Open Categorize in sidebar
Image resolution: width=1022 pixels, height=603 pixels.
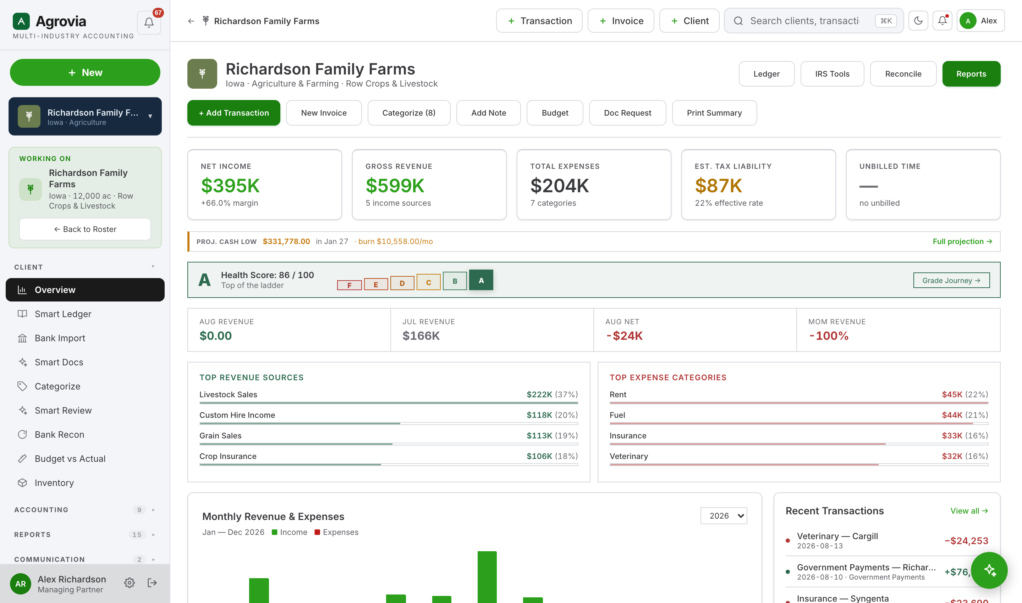85,386
